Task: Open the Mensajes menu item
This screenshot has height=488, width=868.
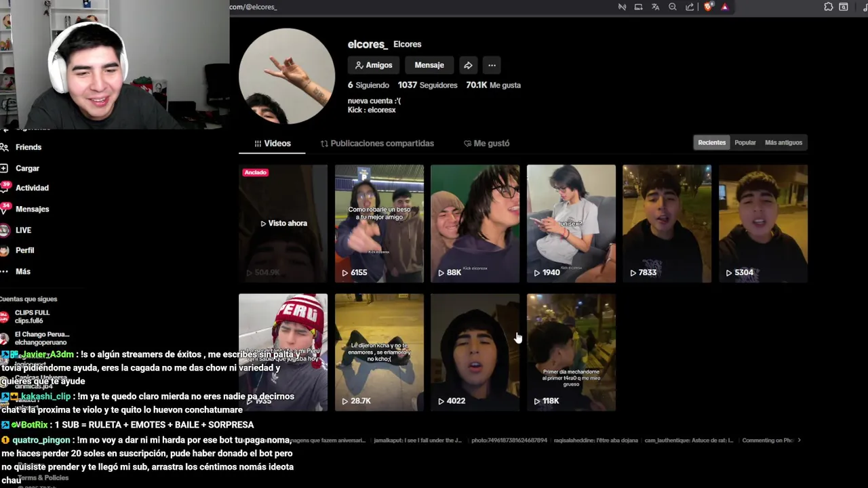Action: (32, 209)
